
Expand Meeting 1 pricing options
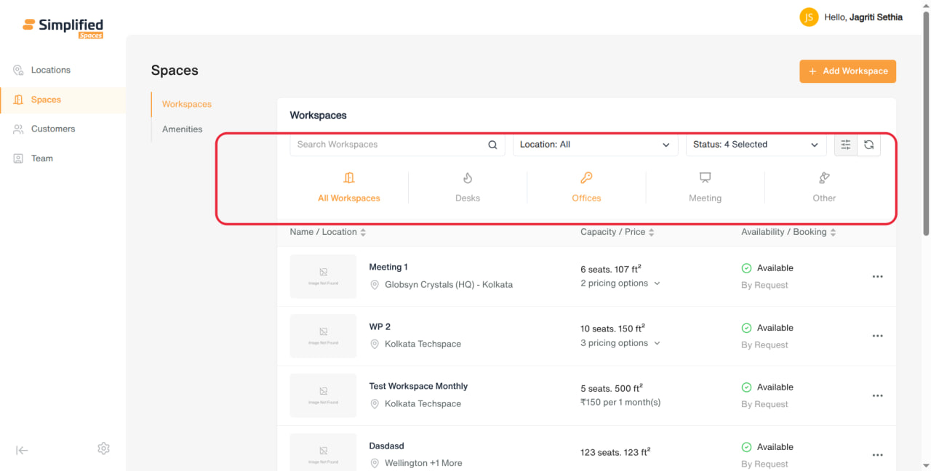pos(620,283)
